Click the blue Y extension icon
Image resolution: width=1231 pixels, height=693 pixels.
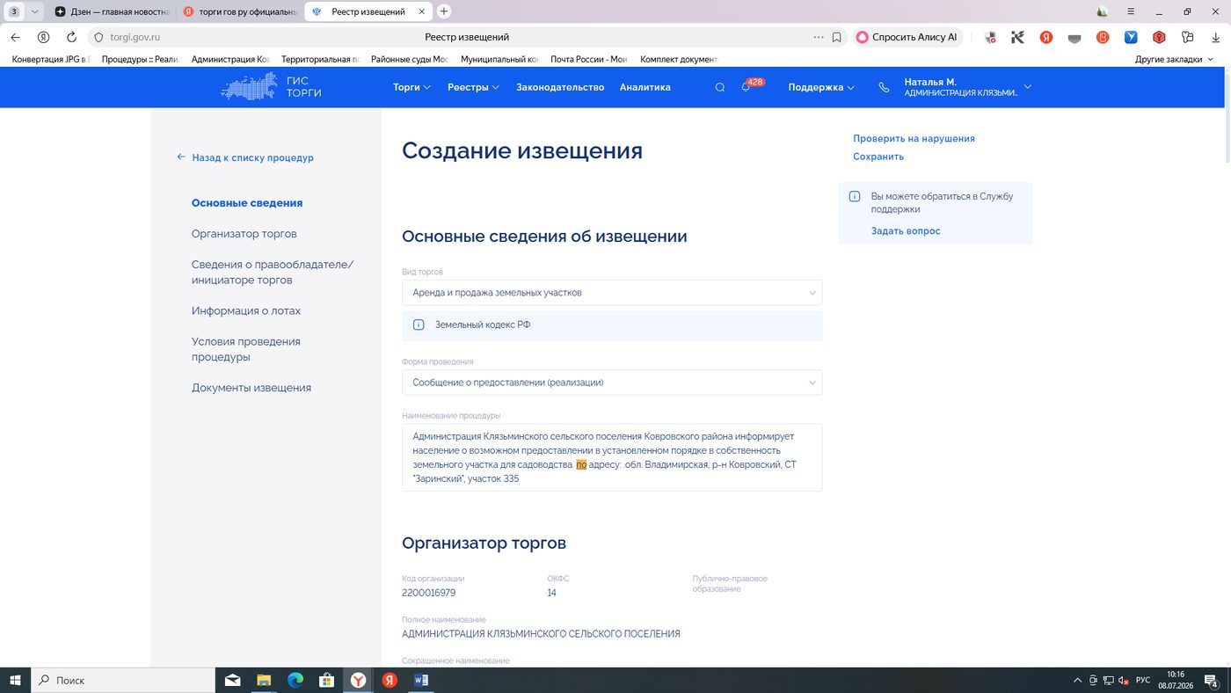click(1131, 37)
